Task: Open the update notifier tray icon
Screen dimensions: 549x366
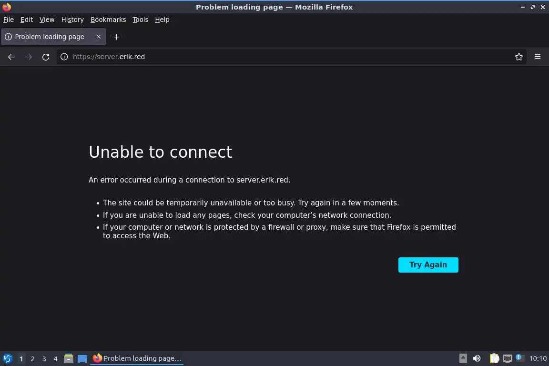Action: point(519,357)
